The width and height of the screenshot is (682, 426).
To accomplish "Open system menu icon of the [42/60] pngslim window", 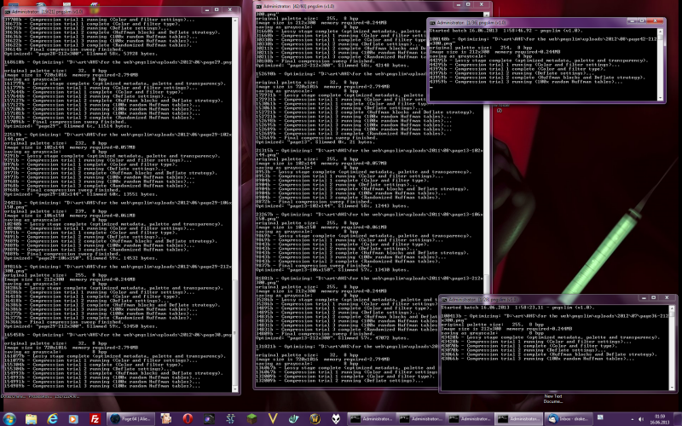I will pos(259,7).
